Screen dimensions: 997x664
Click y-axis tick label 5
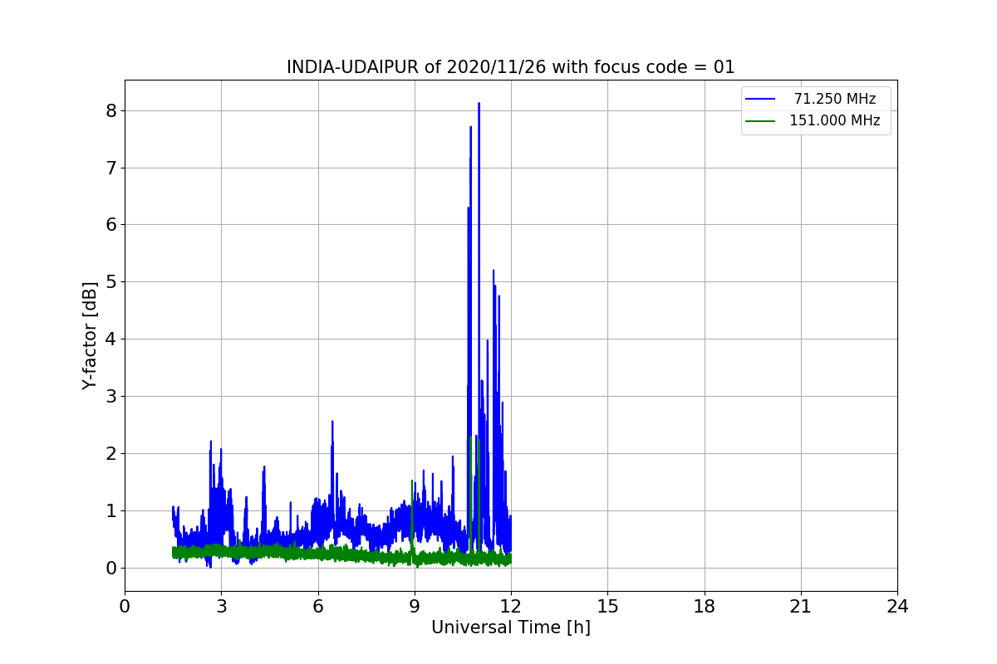click(x=111, y=282)
